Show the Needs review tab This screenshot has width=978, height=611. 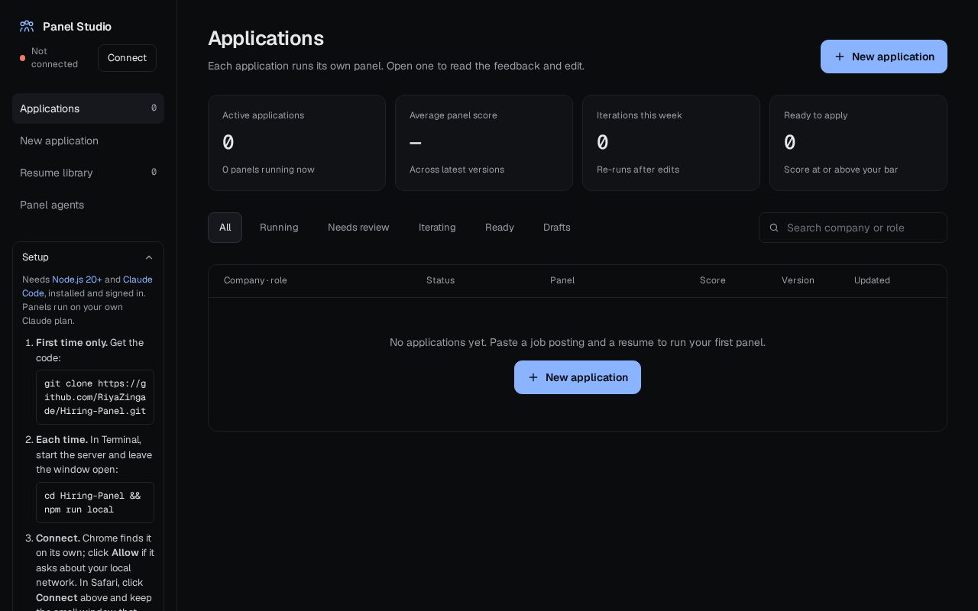coord(358,228)
